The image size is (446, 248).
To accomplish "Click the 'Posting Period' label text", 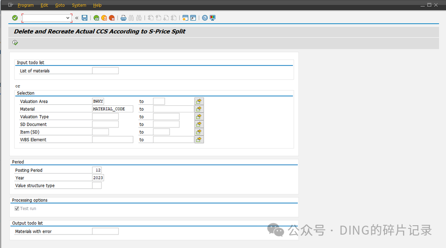I will (29, 170).
